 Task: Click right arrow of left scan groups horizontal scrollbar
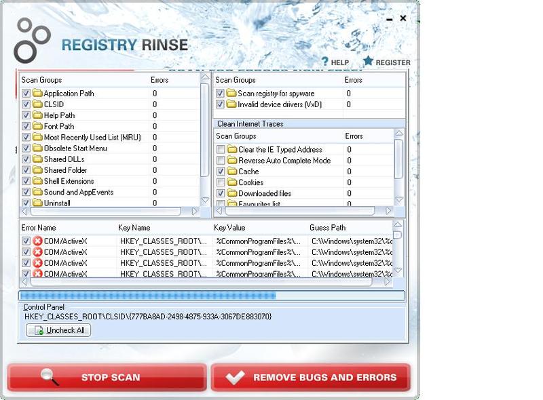tap(195, 211)
